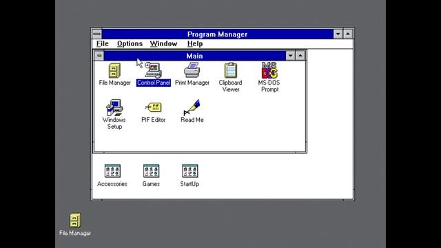
Task: Open Program Manager control-menu box
Action: point(96,34)
